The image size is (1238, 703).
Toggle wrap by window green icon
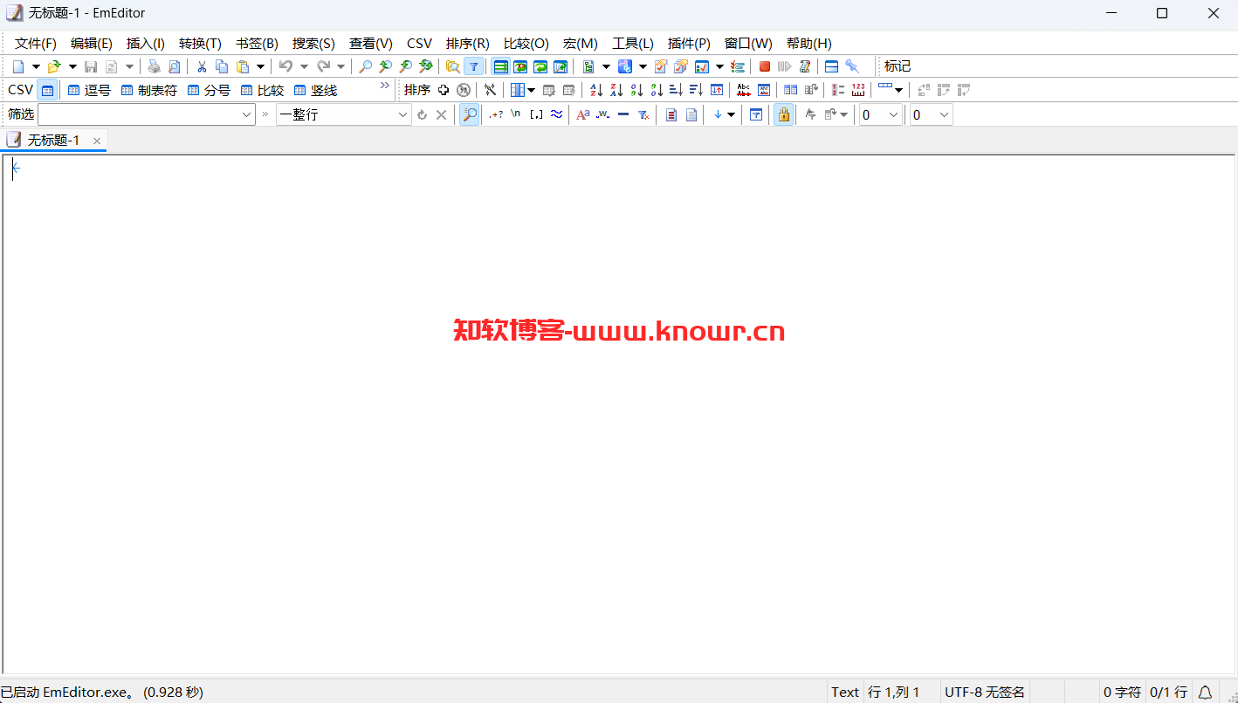tap(540, 66)
